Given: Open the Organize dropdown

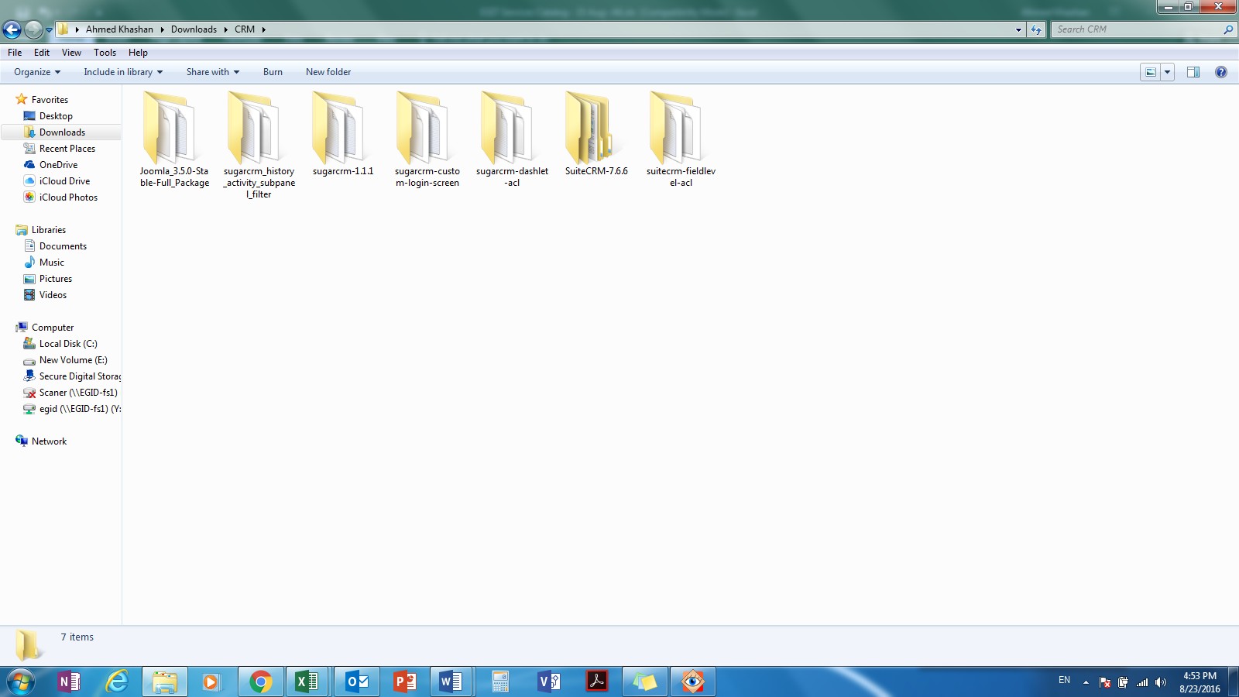Looking at the screenshot, I should click(x=37, y=72).
